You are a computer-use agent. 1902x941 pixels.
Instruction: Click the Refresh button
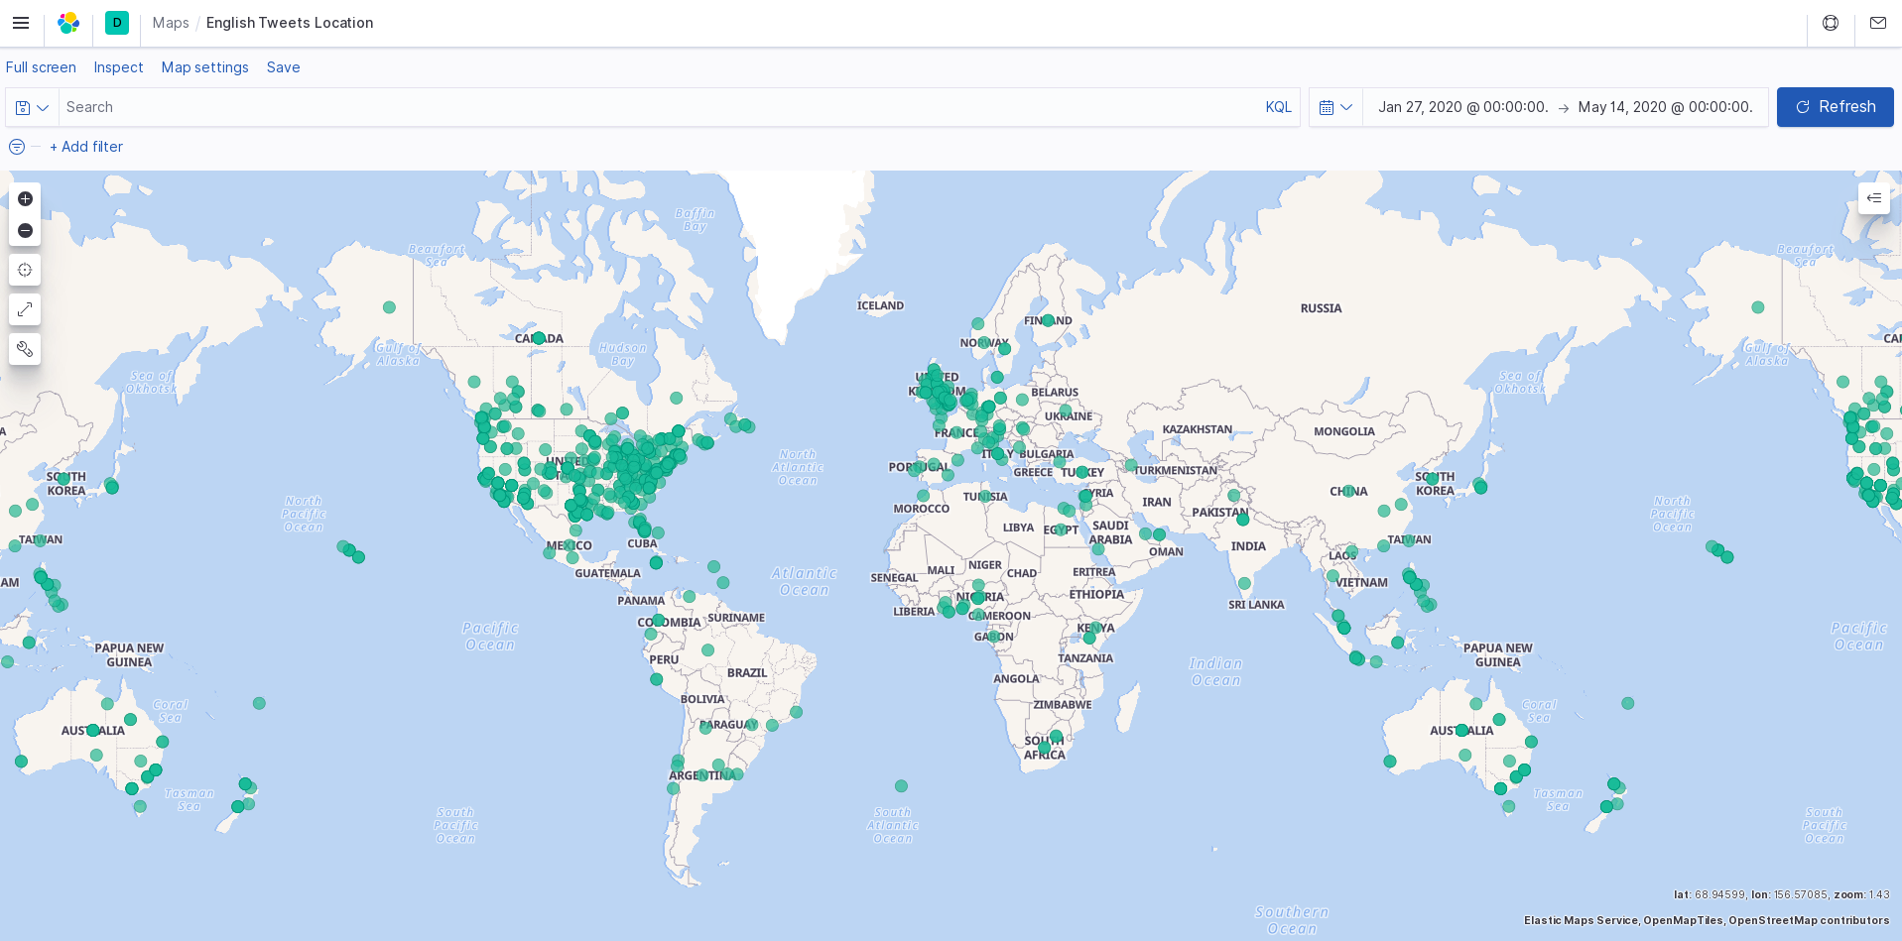(x=1835, y=107)
